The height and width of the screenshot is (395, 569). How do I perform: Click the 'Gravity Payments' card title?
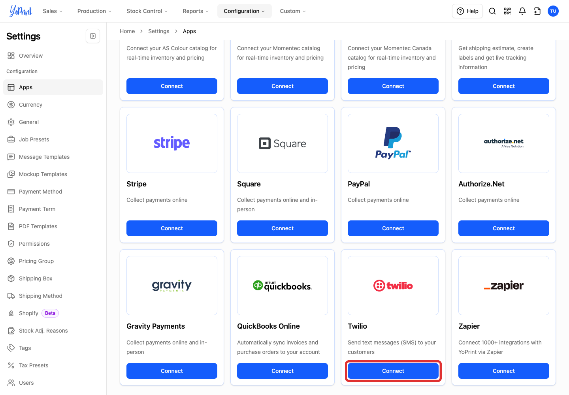156,326
